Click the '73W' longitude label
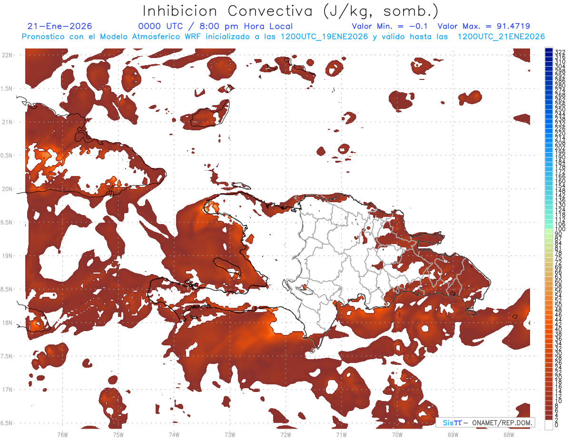The width and height of the screenshot is (571, 441). coord(230,434)
